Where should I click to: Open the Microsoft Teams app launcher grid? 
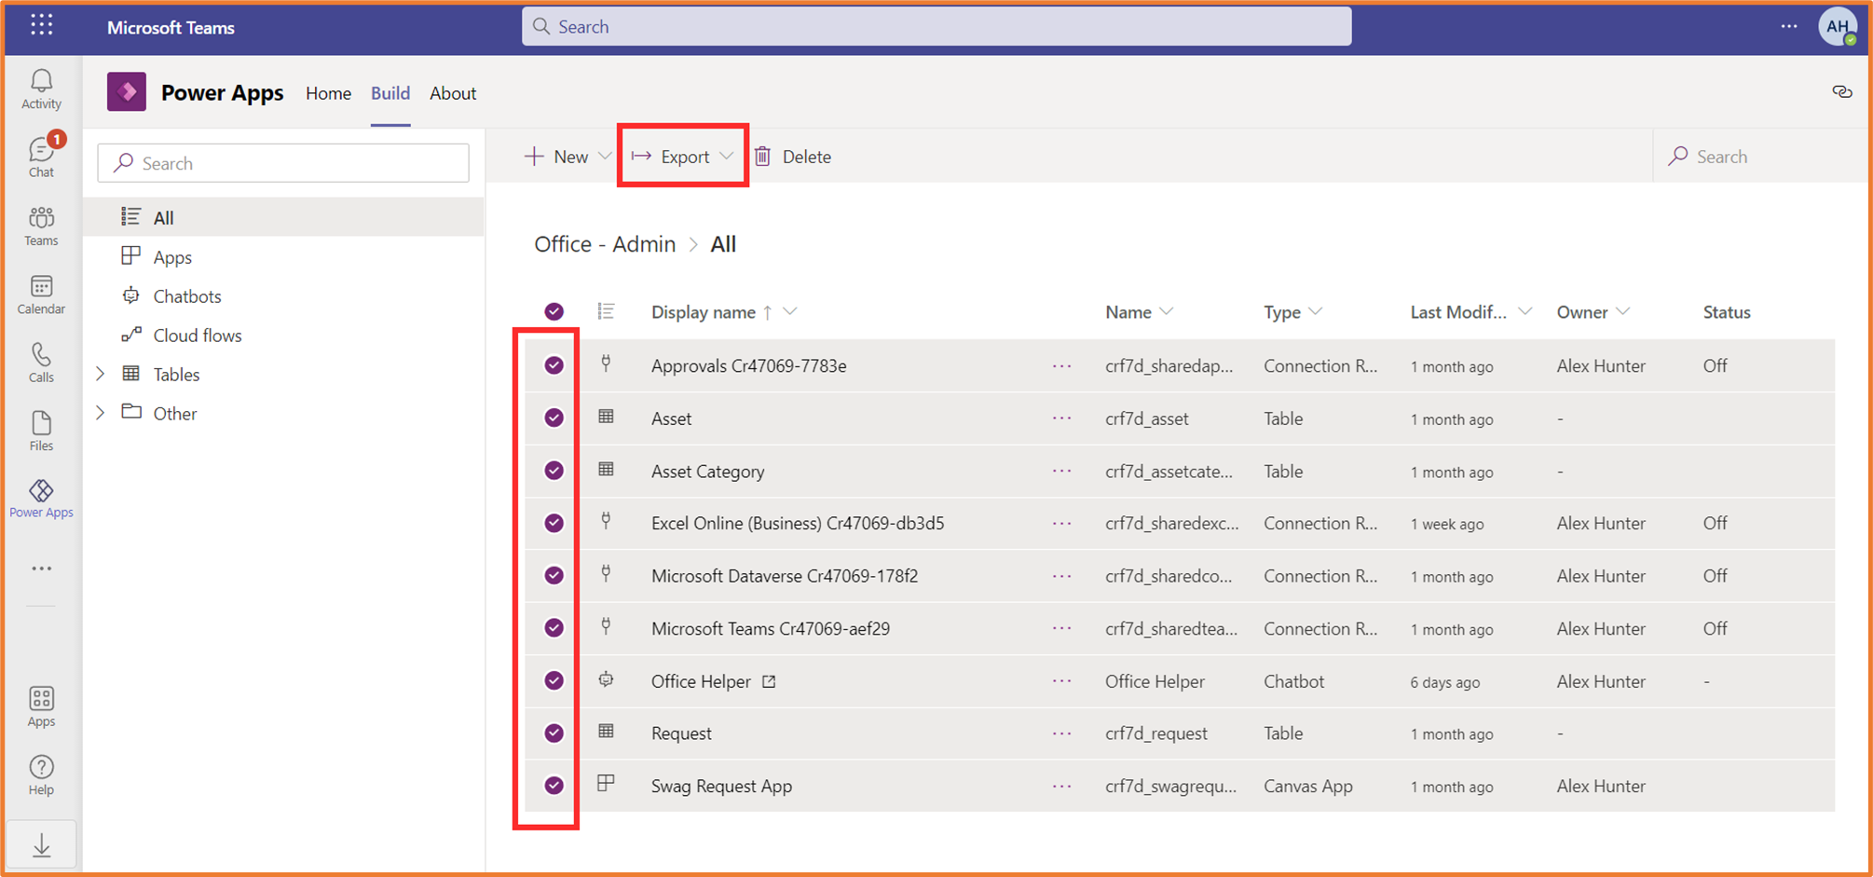pyautogui.click(x=41, y=25)
